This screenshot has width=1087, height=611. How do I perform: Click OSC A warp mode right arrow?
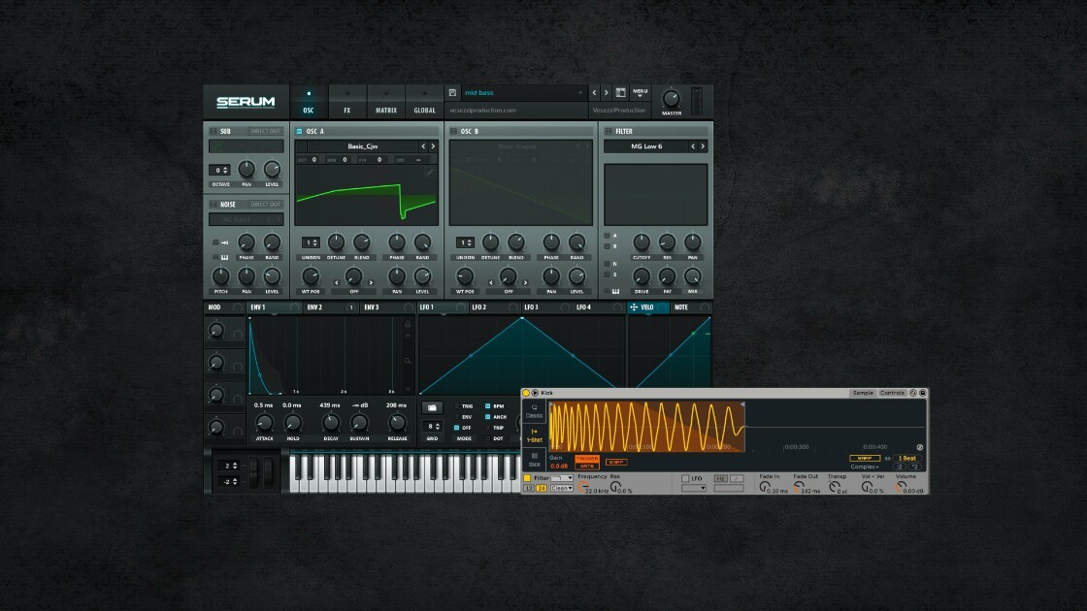[x=371, y=282]
